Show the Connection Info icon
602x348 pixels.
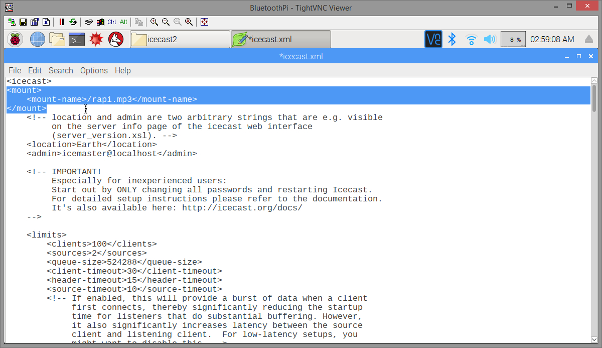46,22
